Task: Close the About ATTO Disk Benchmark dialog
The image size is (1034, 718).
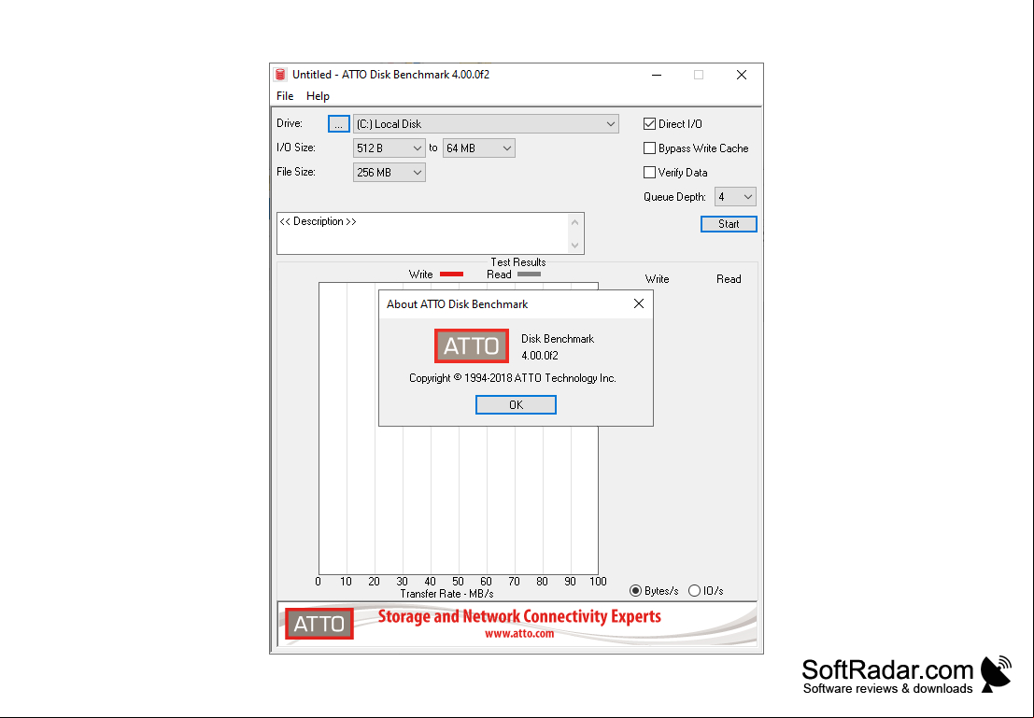Action: 638,303
